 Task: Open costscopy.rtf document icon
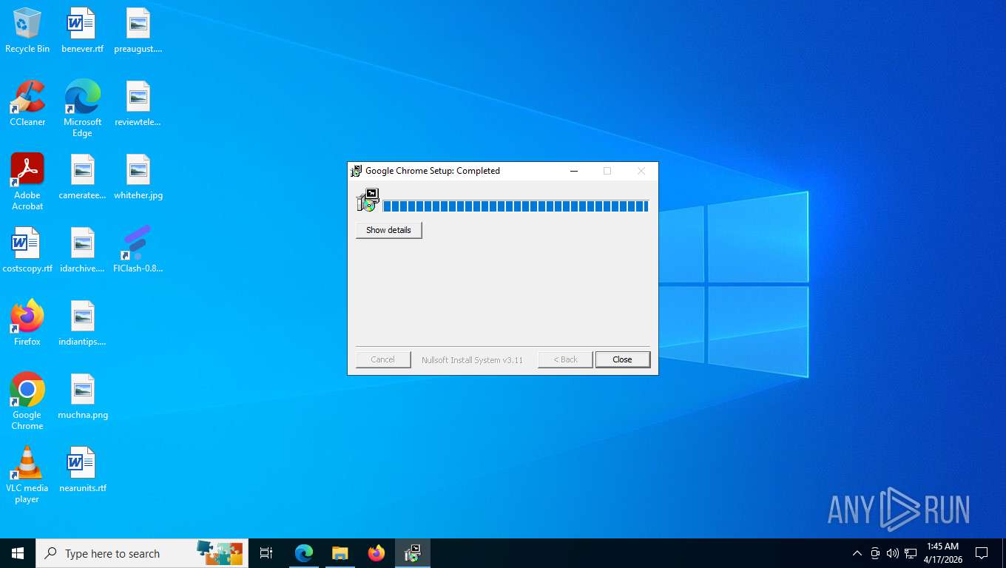pyautogui.click(x=27, y=250)
